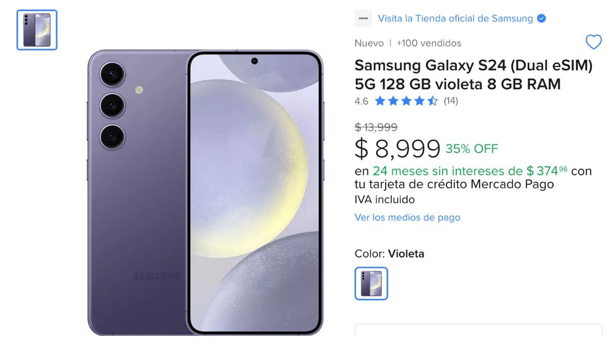Add product to favorites with heart icon
Image resolution: width=613 pixels, height=344 pixels.
[x=593, y=42]
